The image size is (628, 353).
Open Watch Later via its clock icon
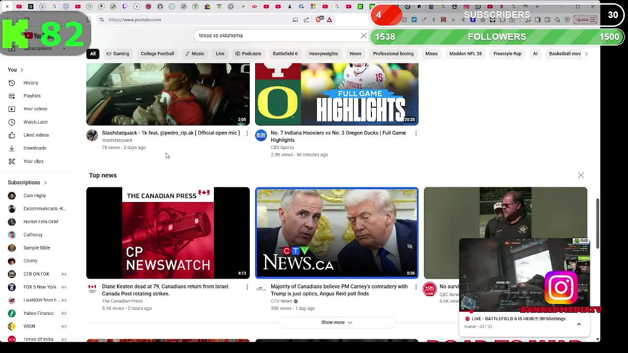(x=12, y=122)
